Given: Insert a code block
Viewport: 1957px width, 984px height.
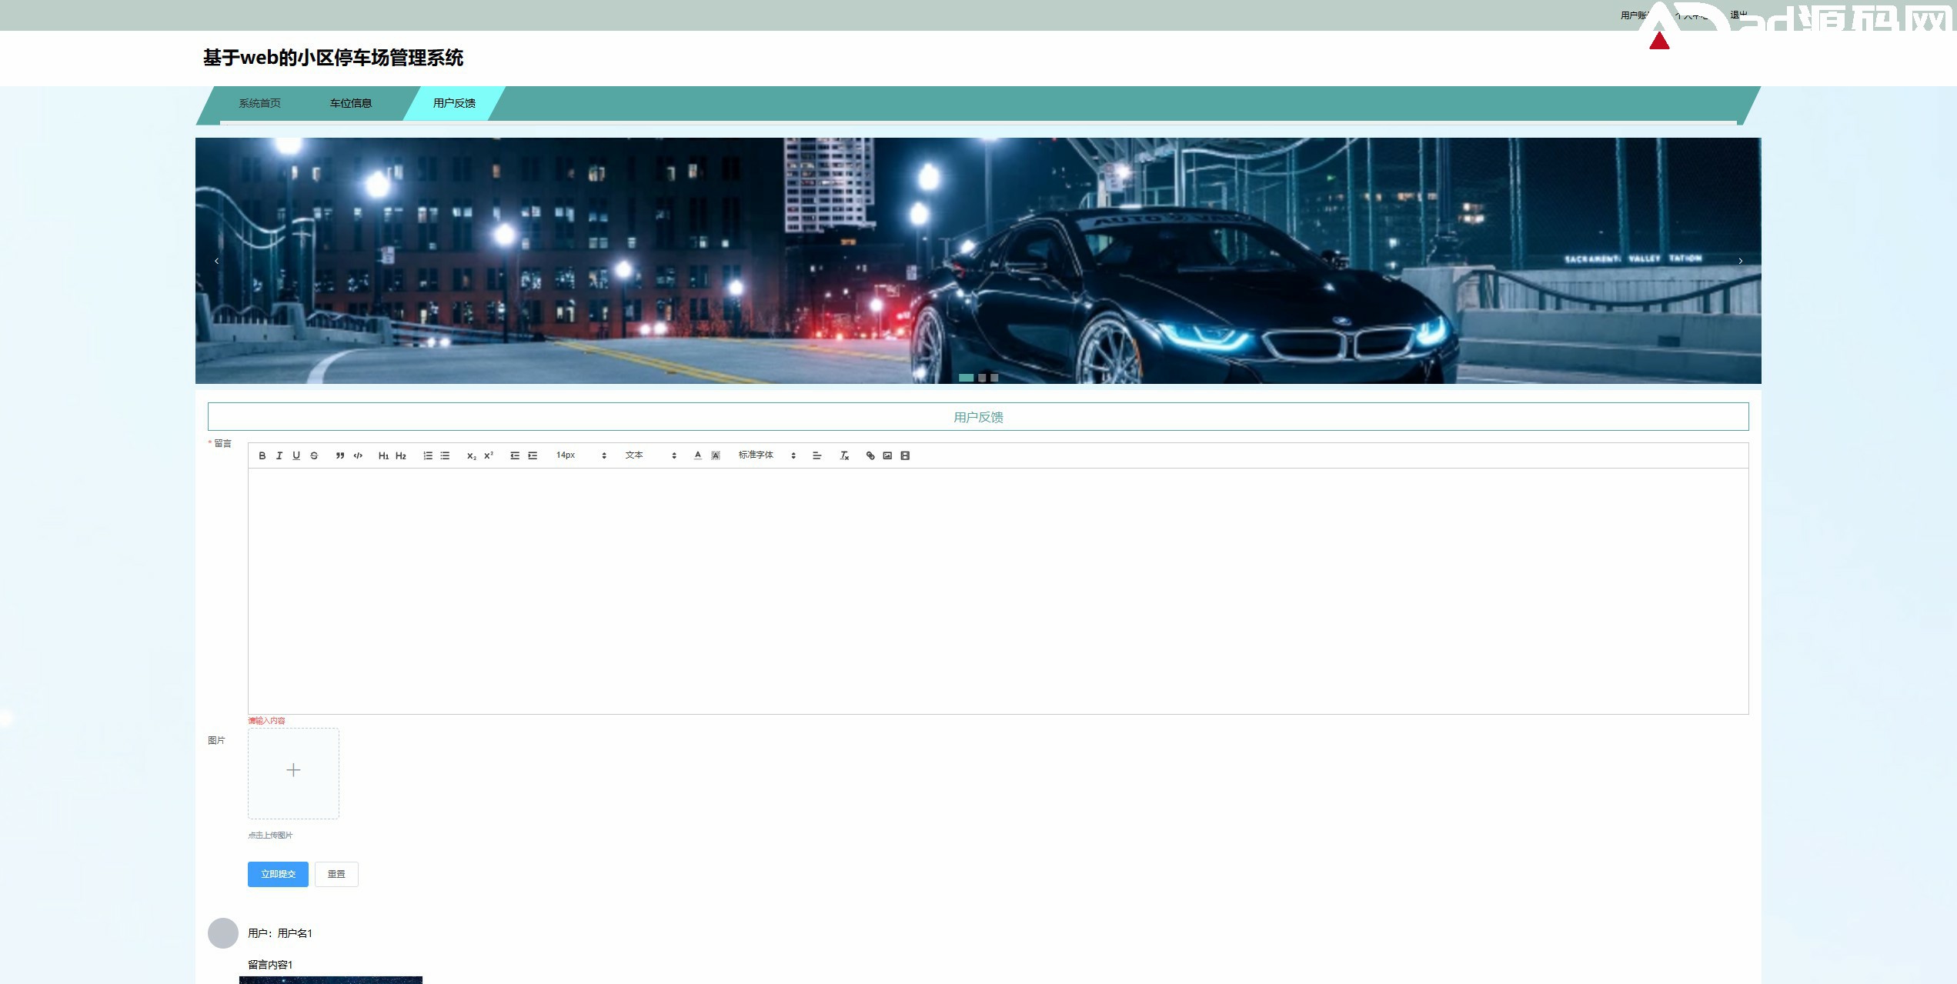Looking at the screenshot, I should pos(358,455).
